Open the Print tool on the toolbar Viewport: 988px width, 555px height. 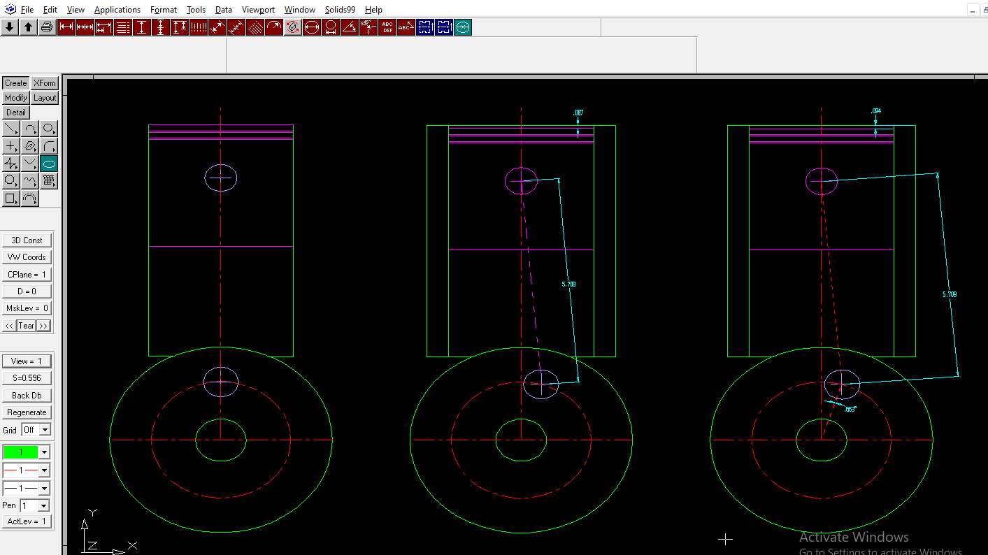[x=47, y=27]
